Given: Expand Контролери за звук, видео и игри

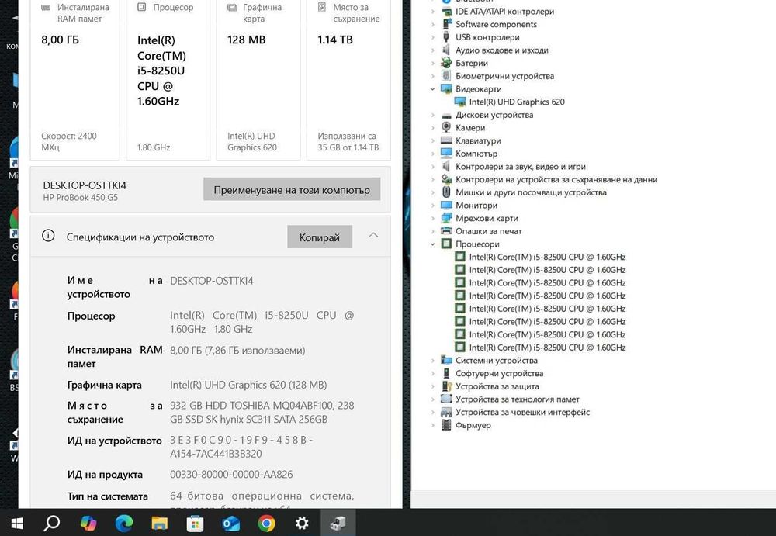Looking at the screenshot, I should [x=432, y=166].
